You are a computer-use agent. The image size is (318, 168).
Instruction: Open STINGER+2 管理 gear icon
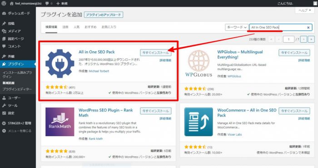[x=4, y=123]
